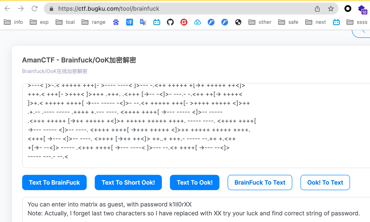Open the red G bookmark icon

coord(184,22)
